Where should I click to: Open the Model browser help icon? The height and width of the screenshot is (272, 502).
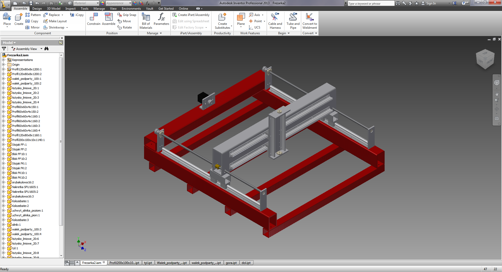61,42
